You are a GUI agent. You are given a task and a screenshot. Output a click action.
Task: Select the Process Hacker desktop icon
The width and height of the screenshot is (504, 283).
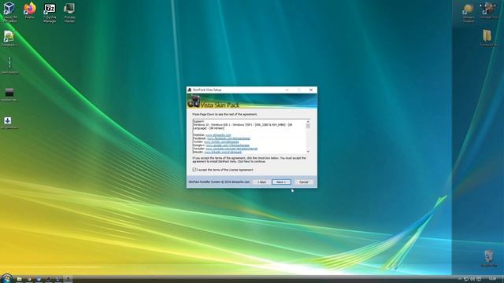69,13
